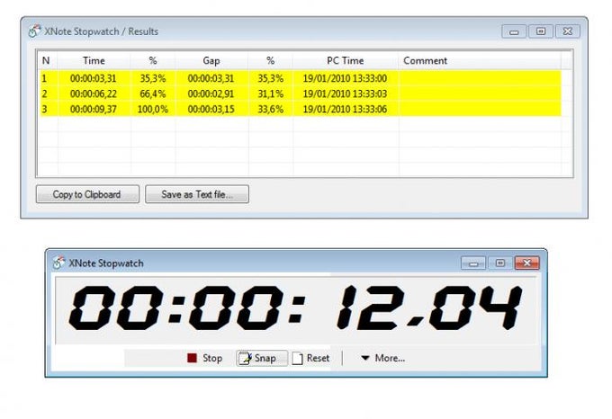The image size is (612, 419).
Task: Copy results to clipboard
Action: pyautogui.click(x=87, y=194)
